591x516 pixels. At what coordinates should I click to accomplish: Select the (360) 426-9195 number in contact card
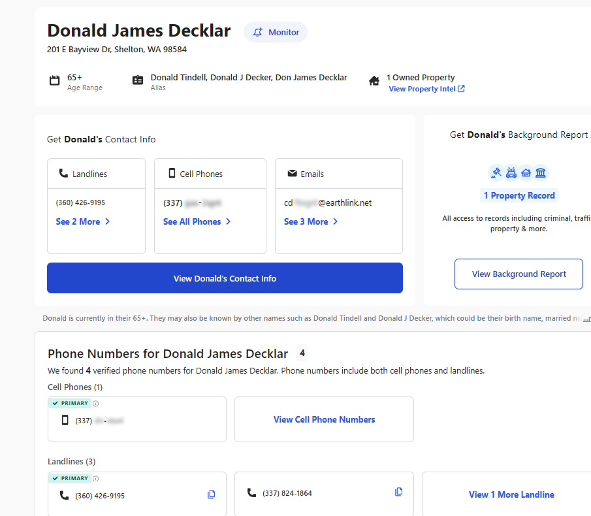point(80,202)
